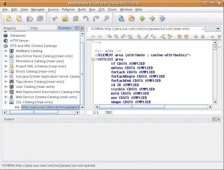
Task: Click the Shift Line Right editor icon
Action: (x=186, y=37)
